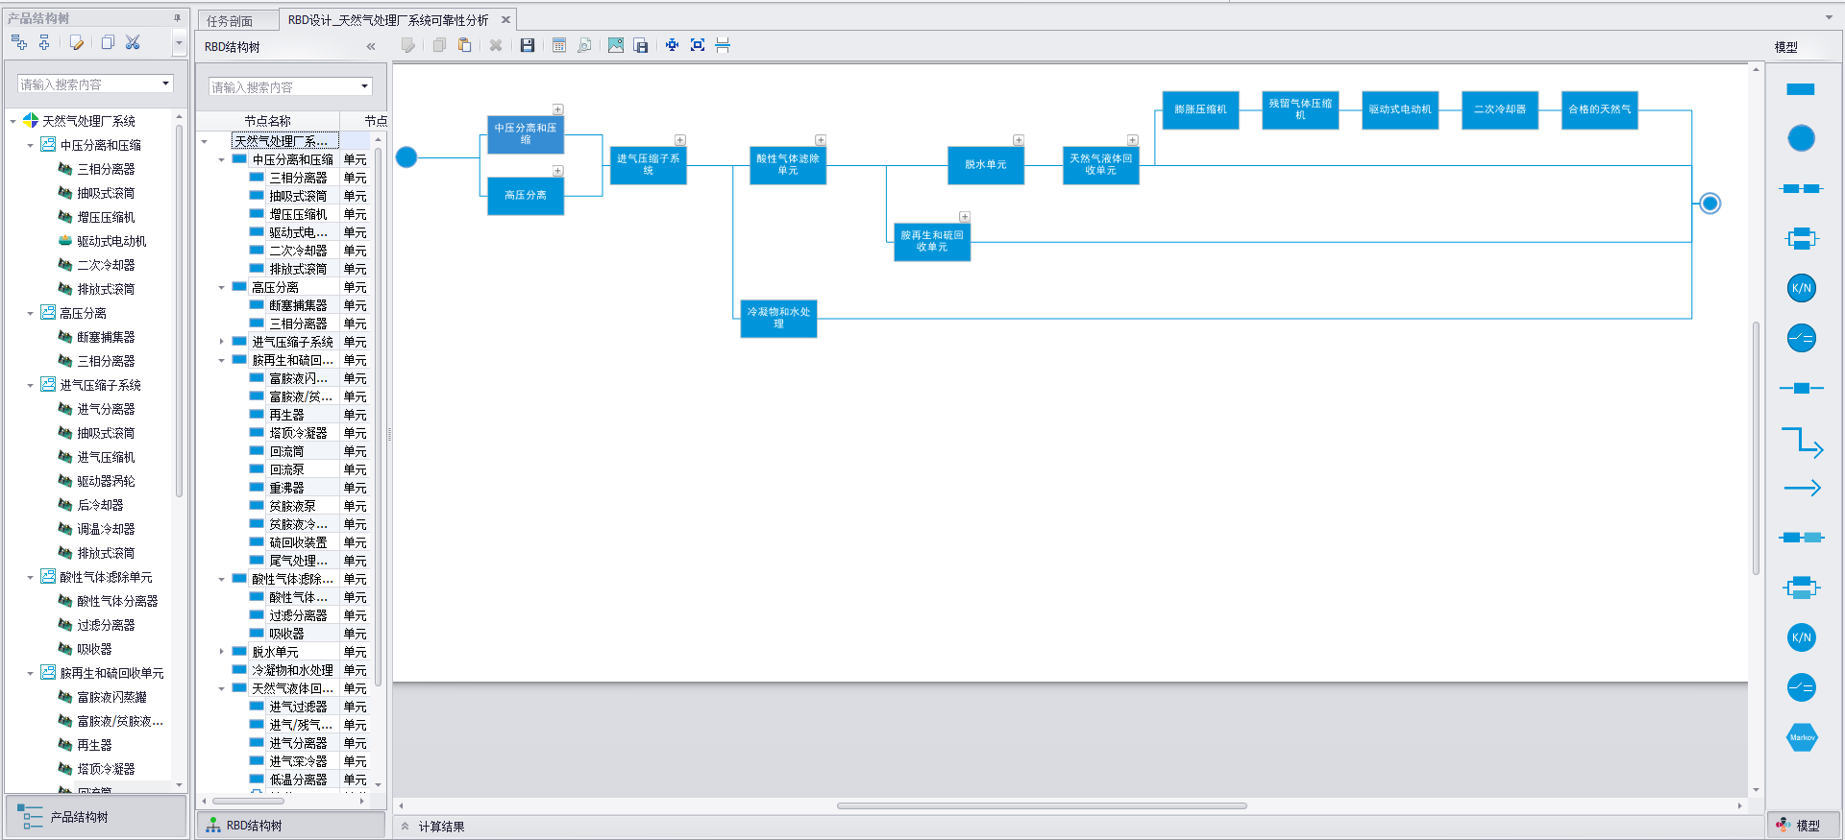Open the 产品结构树 bottom tab
Image resolution: width=1845 pixels, height=840 pixels.
click(x=96, y=817)
